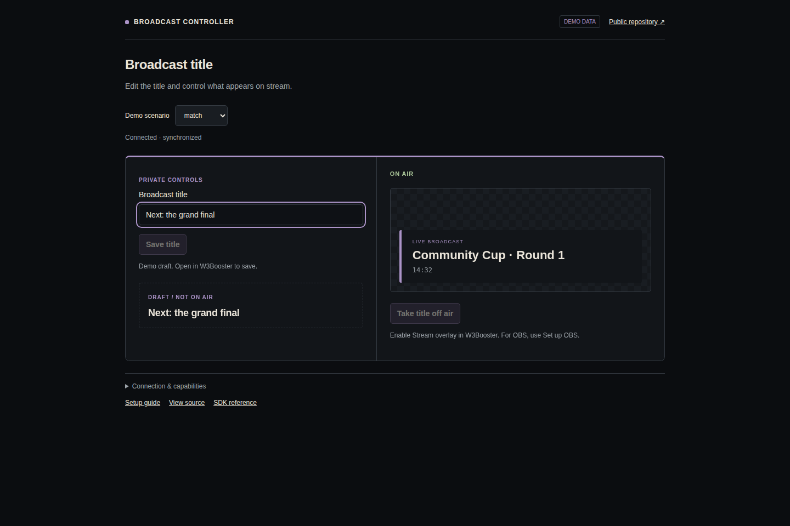The height and width of the screenshot is (526, 790).
Task: Click the DRAFT / NOT ON AIR label
Action: pyautogui.click(x=180, y=297)
